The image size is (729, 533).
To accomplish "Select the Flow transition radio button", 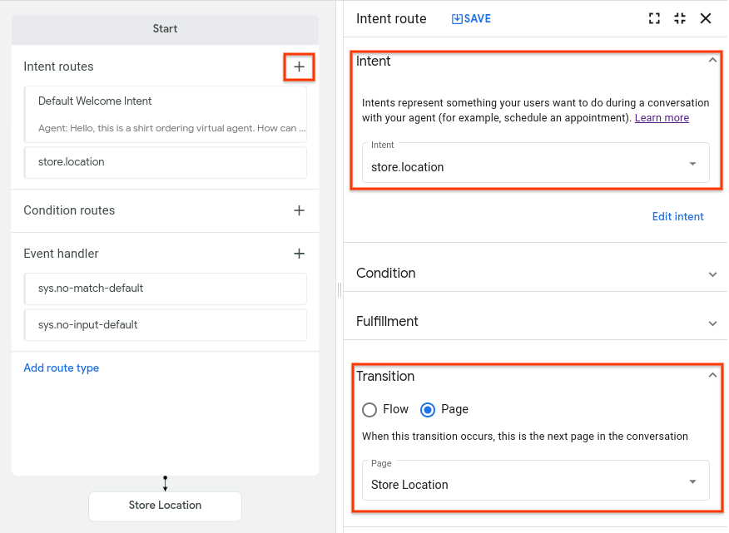I will coord(369,409).
